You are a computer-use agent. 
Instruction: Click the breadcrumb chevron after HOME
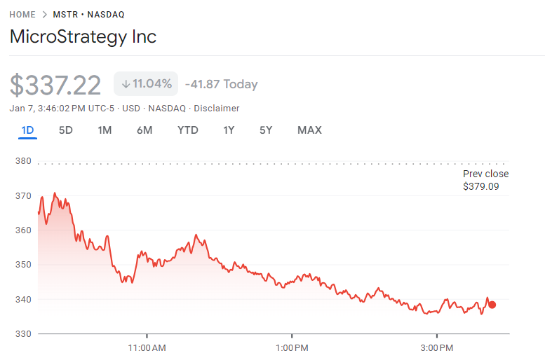pos(45,14)
